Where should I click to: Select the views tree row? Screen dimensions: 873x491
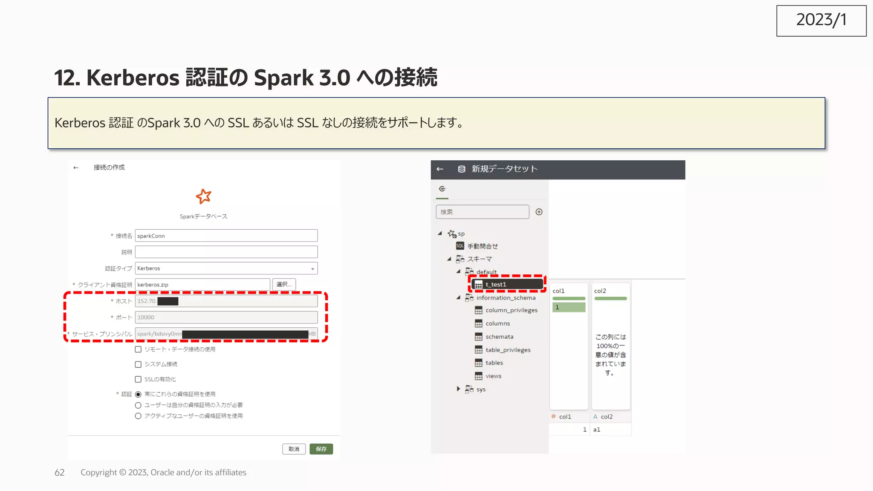tap(489, 376)
